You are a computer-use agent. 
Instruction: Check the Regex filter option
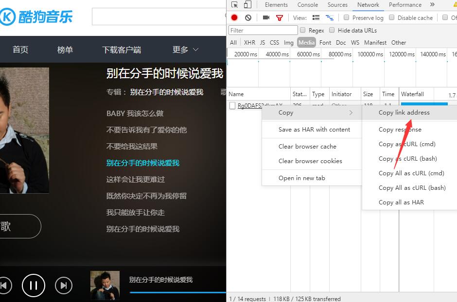[303, 30]
